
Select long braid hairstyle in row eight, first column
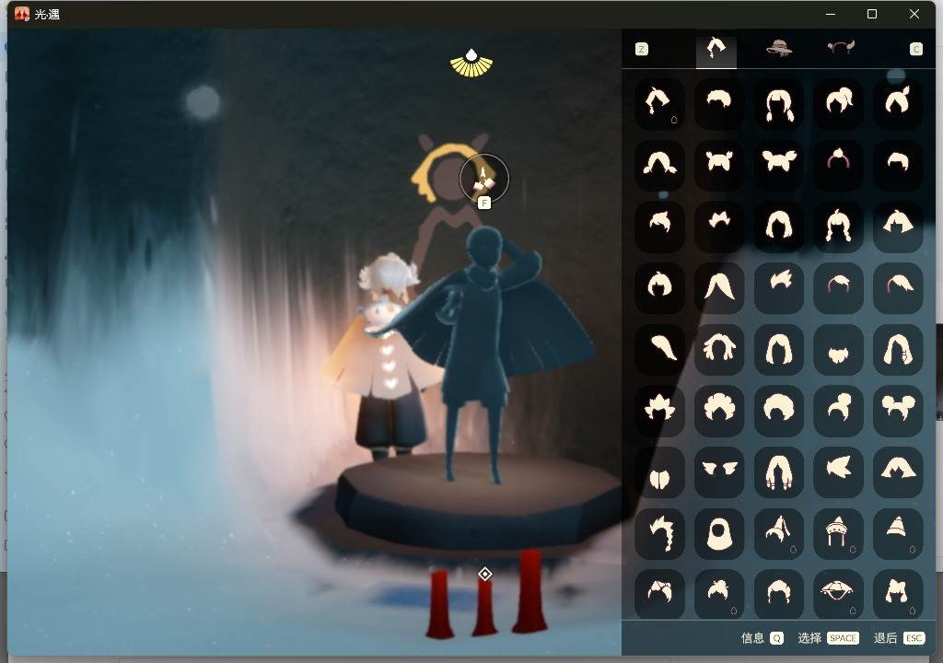point(659,534)
